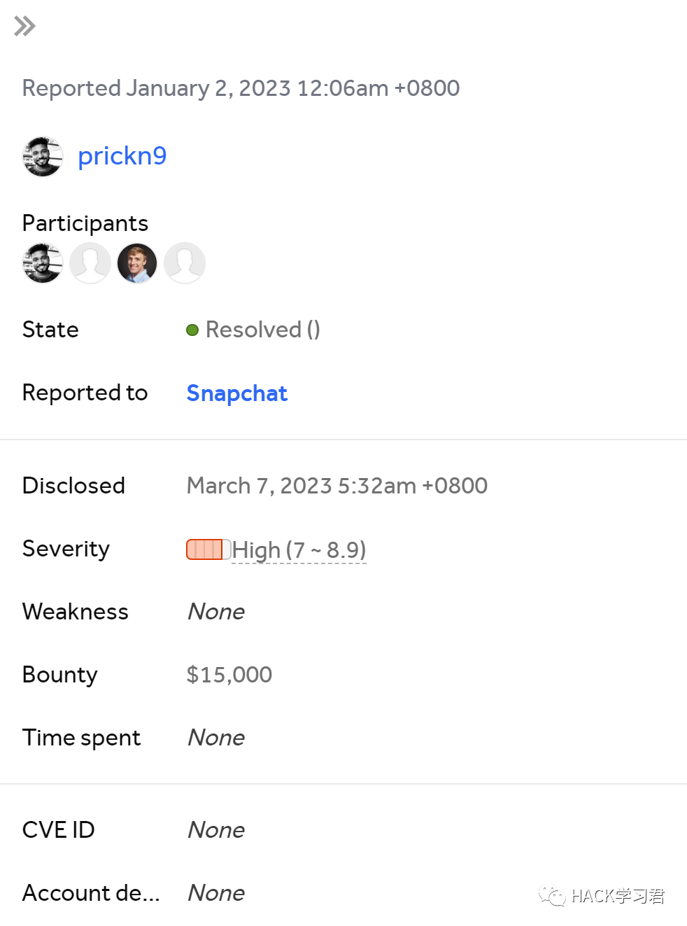Click the March 7, 2023 disclosed date
Screen dimensions: 687x926
coord(337,486)
